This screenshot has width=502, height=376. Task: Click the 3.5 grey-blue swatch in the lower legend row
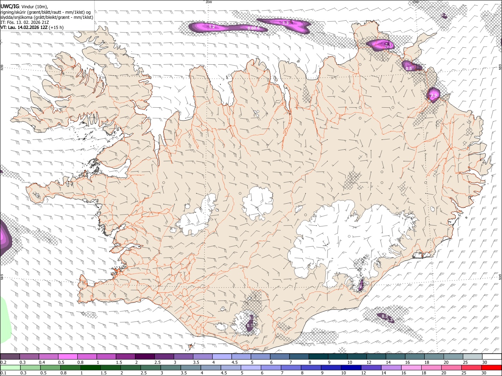[x=191, y=367]
